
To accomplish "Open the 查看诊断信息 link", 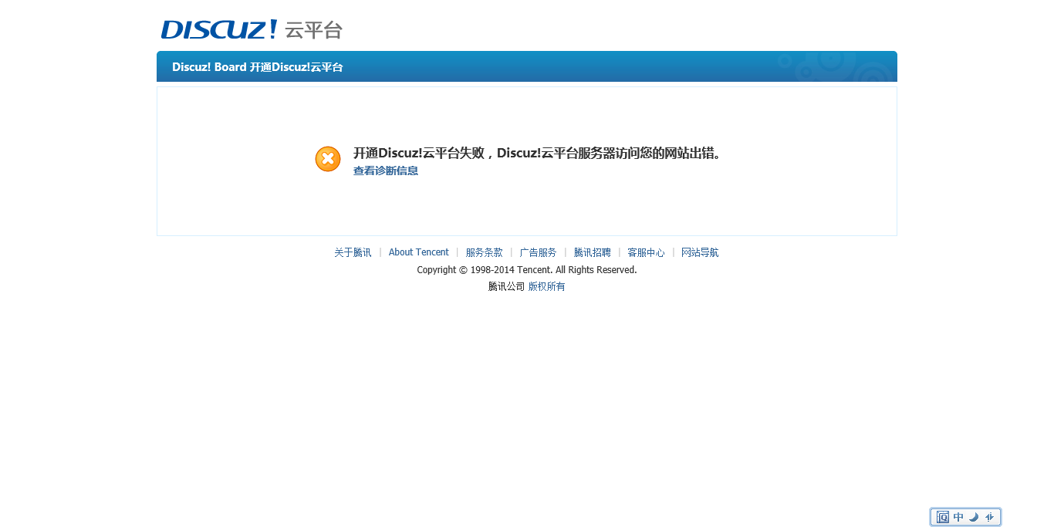I will (386, 171).
